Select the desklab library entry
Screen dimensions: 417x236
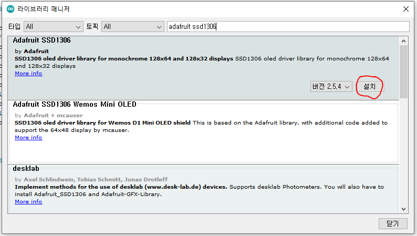(203, 189)
